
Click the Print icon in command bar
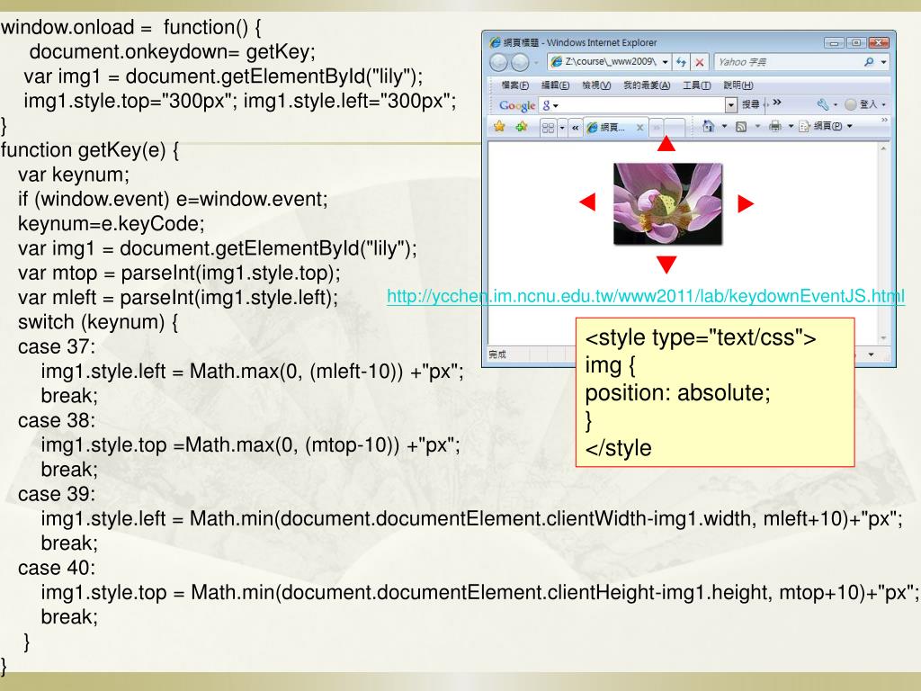pyautogui.click(x=775, y=126)
